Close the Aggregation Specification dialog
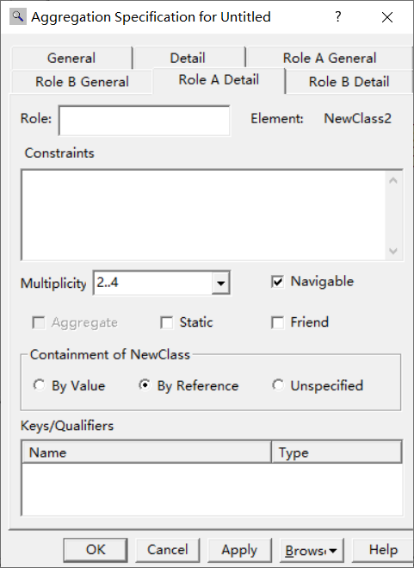Viewport: 414px width, 568px height. point(386,17)
